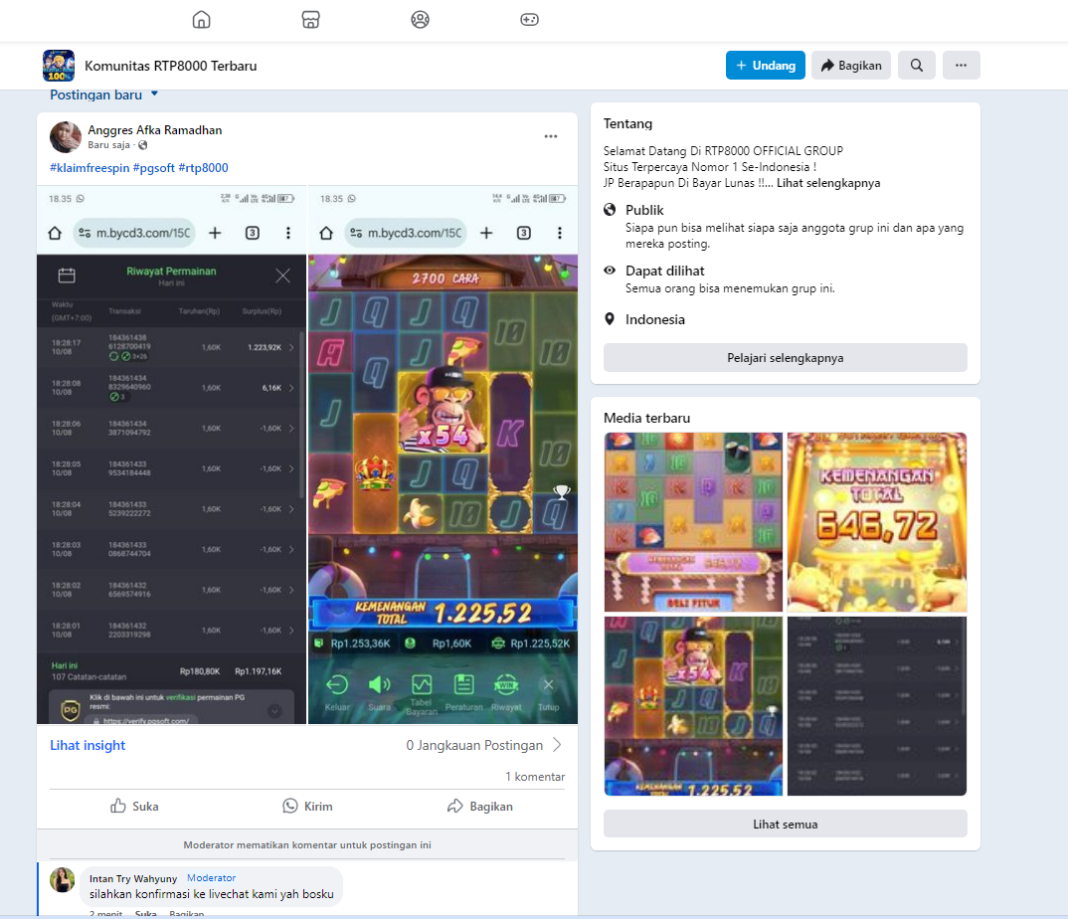Click Pelajari selengkapnya button
Image resolution: width=1068 pixels, height=919 pixels.
(x=786, y=358)
